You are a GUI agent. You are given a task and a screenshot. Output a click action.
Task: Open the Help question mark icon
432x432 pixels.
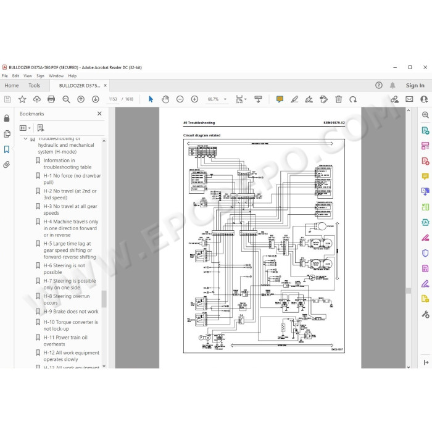click(x=379, y=85)
